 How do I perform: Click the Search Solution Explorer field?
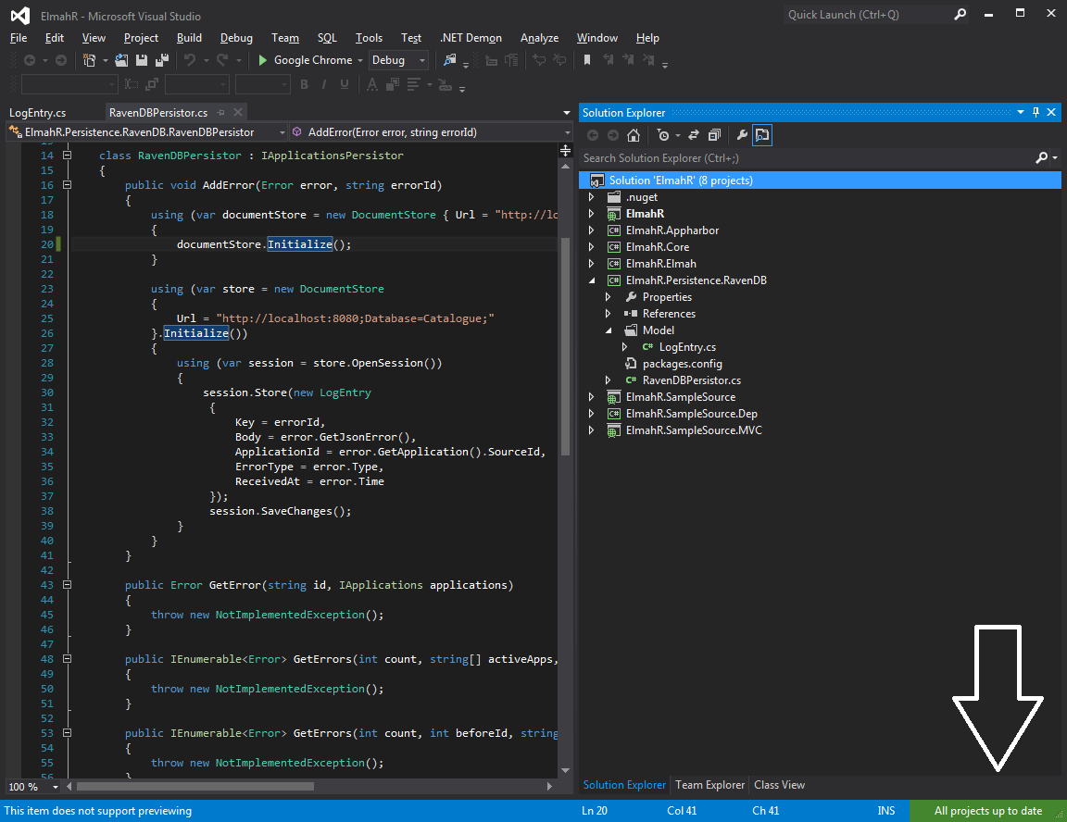(807, 157)
